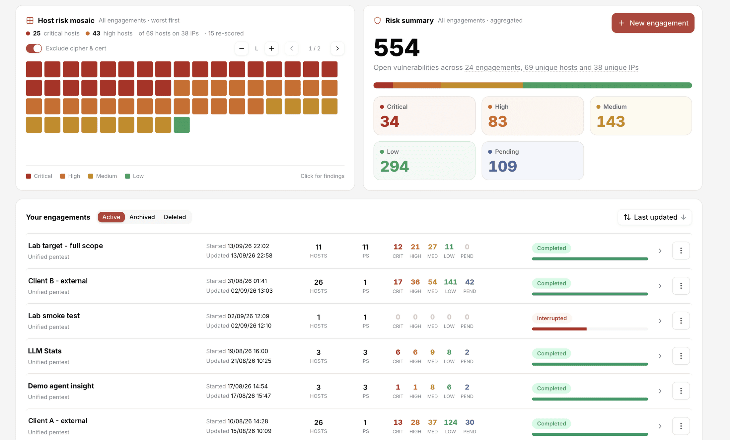Expand Client B - external row chevron
The image size is (730, 440).
[x=660, y=286]
